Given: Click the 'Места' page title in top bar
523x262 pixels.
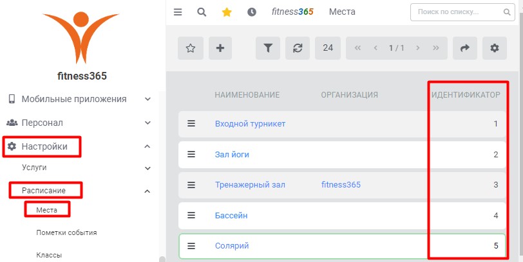Looking at the screenshot, I should pos(342,12).
